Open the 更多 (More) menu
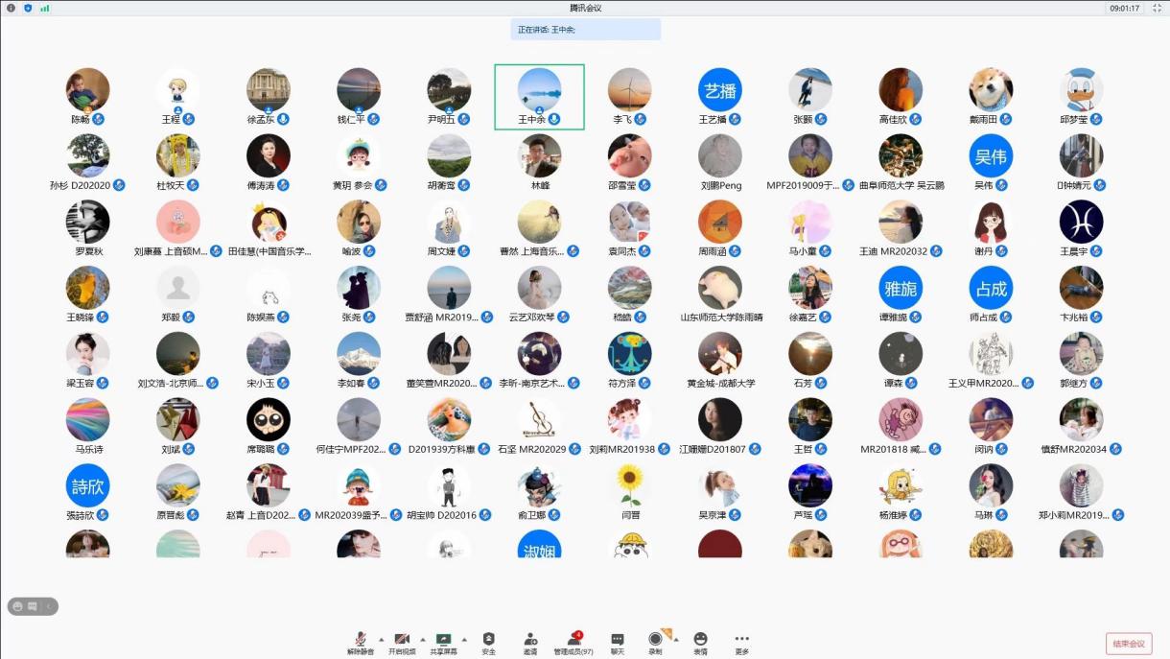 pos(741,640)
